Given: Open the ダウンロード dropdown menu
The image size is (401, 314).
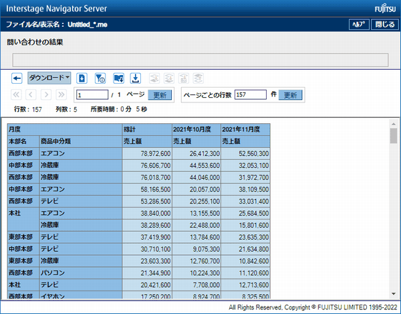Looking at the screenshot, I should pos(49,78).
